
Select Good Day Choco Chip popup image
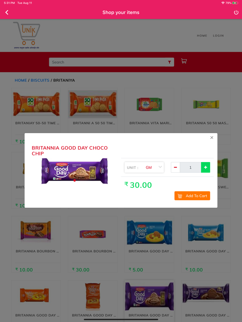[x=75, y=171]
